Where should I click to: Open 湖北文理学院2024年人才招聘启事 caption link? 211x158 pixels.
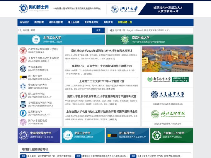[168, 124]
